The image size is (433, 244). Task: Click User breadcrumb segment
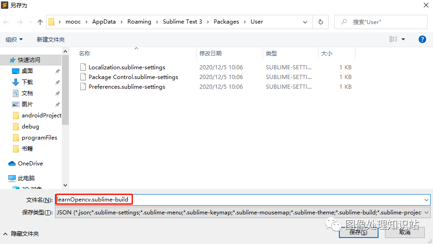coord(257,22)
